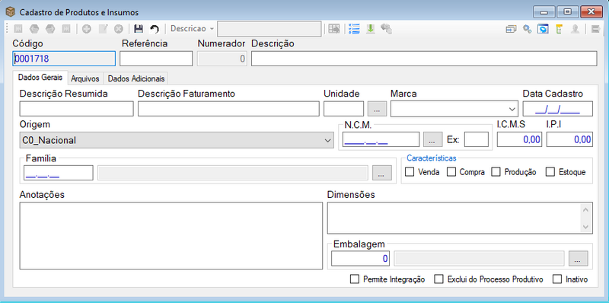Go to next record arrow icon

point(50,29)
